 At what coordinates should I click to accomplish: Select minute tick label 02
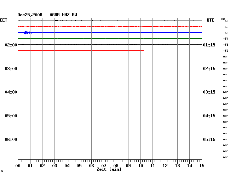[x=42, y=165]
